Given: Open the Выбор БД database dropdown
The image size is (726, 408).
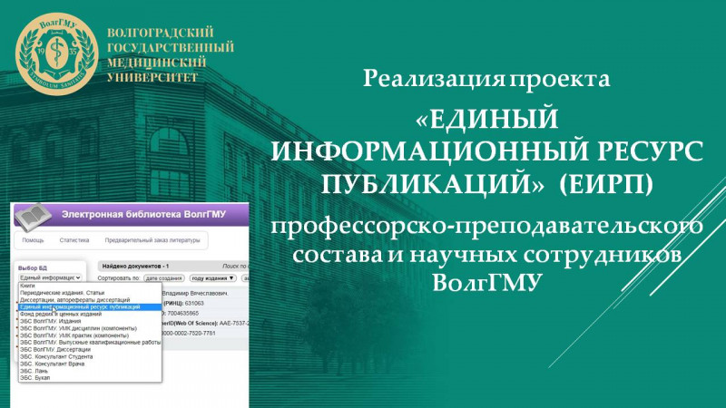Looking at the screenshot, I should (x=50, y=277).
